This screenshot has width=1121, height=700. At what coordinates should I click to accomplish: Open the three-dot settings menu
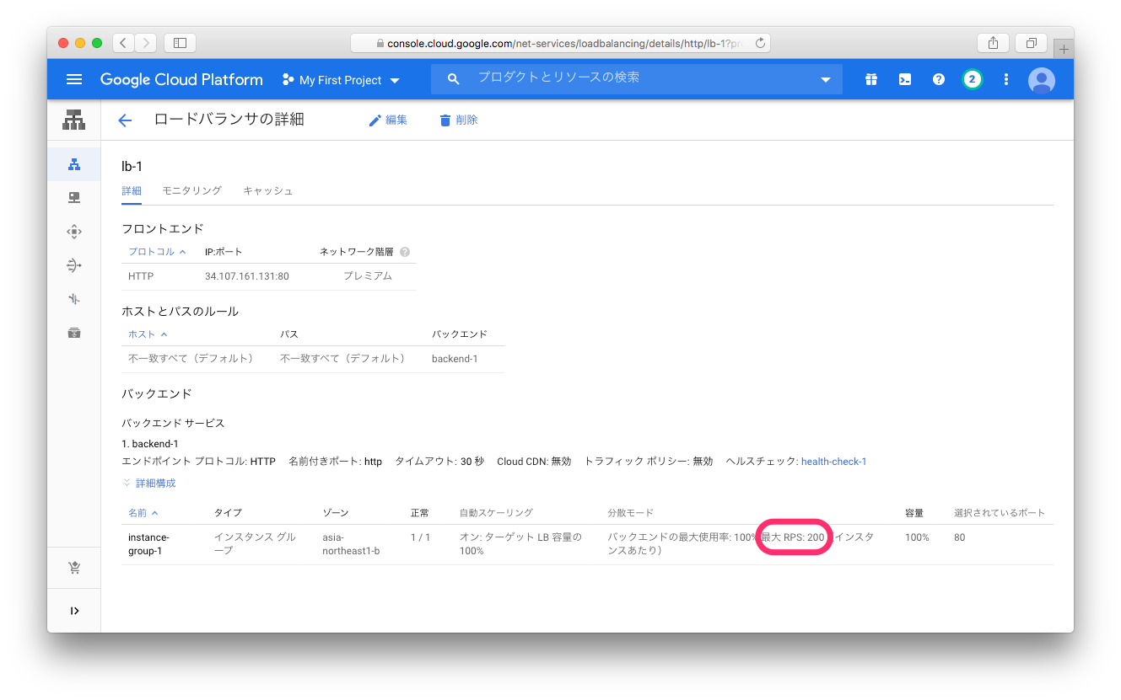click(x=1005, y=79)
